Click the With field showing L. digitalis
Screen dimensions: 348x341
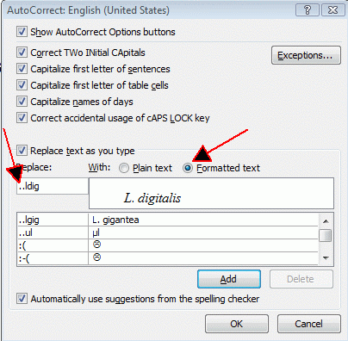211,193
